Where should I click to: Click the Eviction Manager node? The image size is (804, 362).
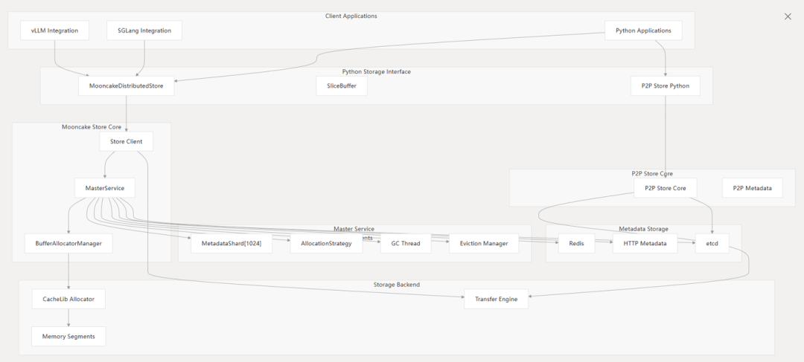click(x=484, y=243)
